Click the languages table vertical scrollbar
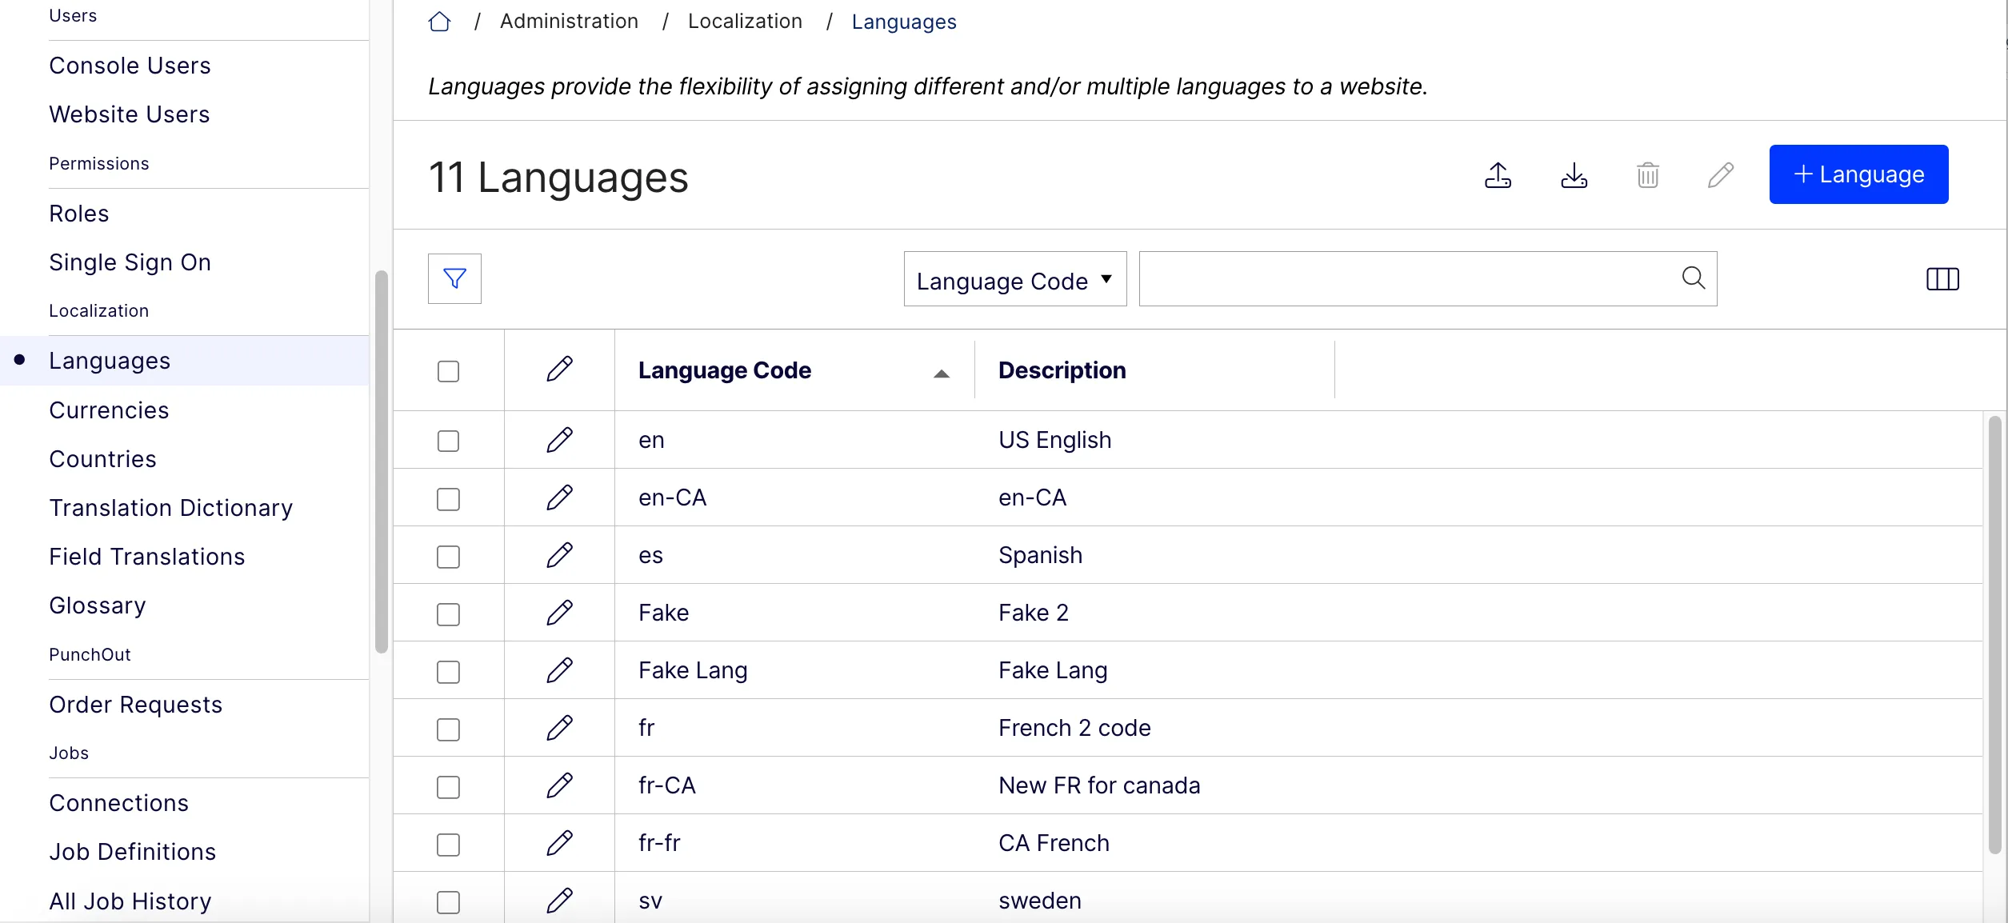This screenshot has width=2008, height=923. (1994, 634)
